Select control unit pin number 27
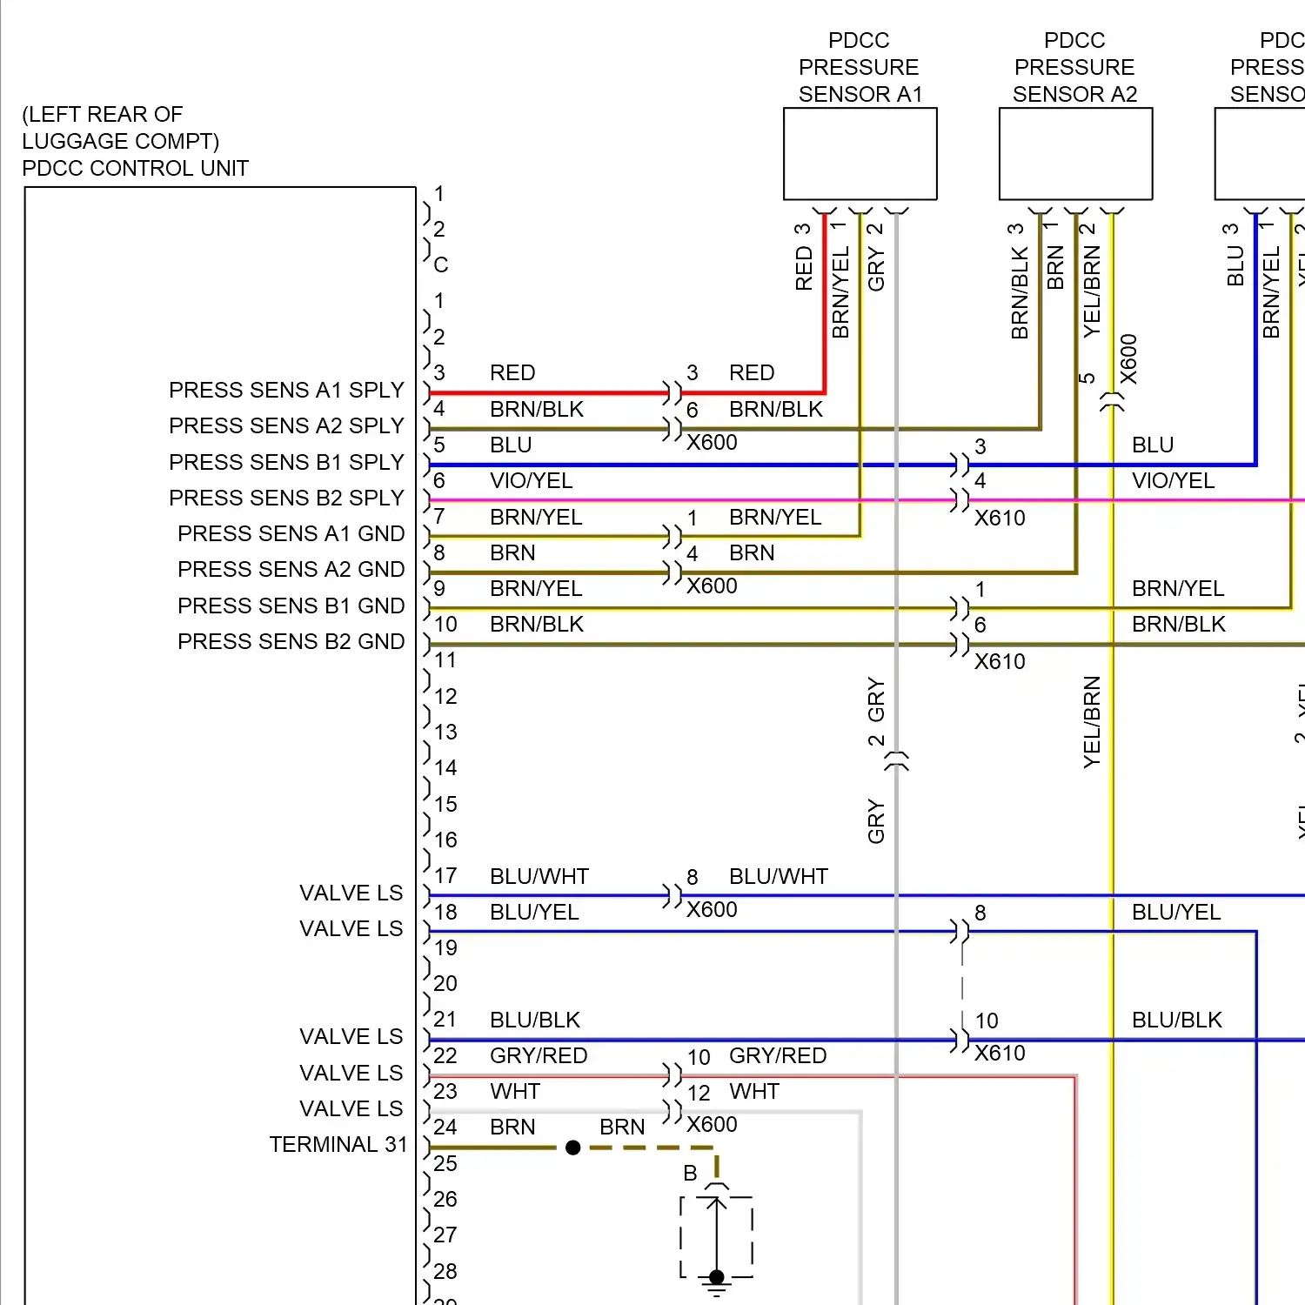Screen dimensions: 1305x1305 click(x=445, y=1235)
